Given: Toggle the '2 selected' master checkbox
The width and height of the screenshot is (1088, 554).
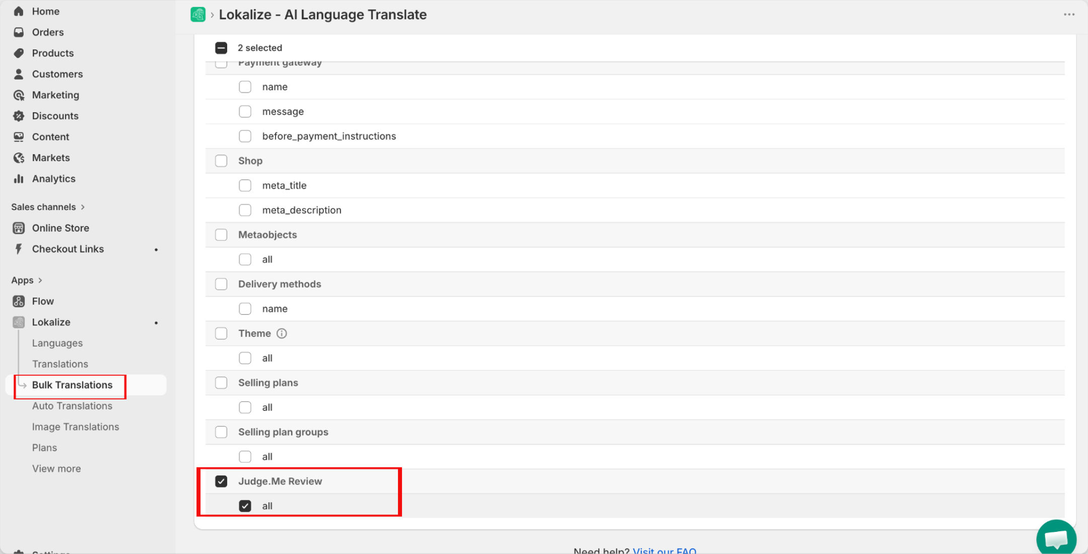Looking at the screenshot, I should [x=221, y=48].
